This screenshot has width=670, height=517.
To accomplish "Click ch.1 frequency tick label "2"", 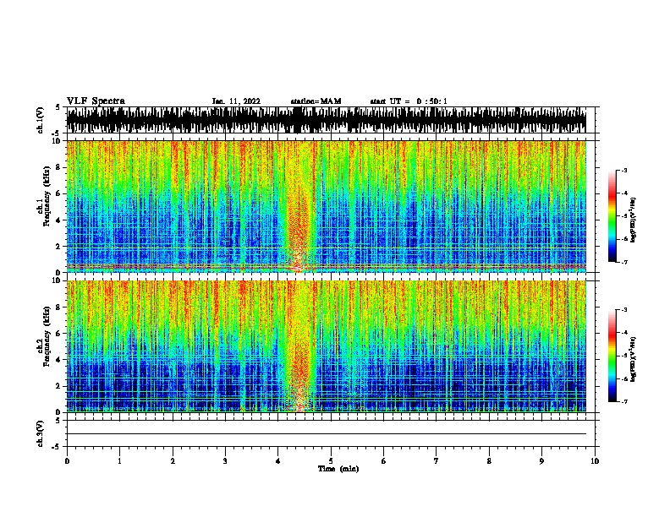I will (x=58, y=247).
